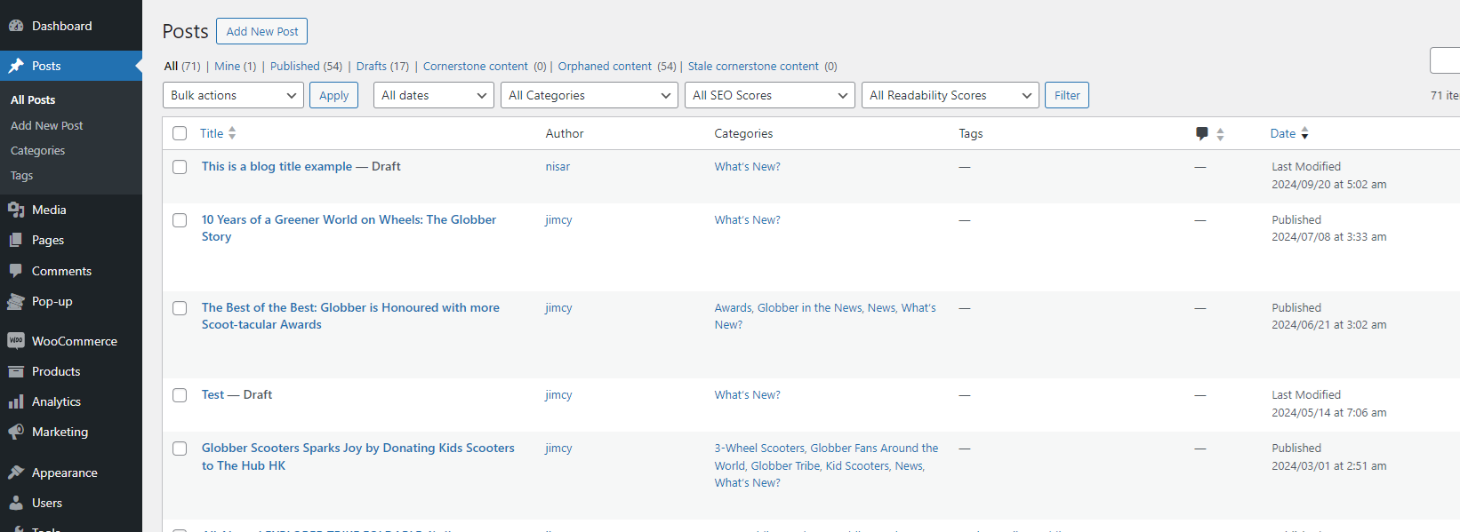The height and width of the screenshot is (532, 1460).
Task: Show Published (54) posts filter
Action: tap(306, 66)
